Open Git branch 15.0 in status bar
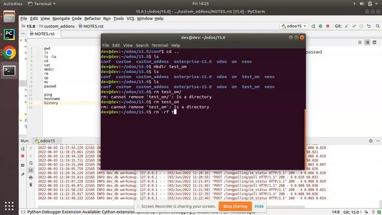This screenshot has height=215, width=382. (x=352, y=212)
